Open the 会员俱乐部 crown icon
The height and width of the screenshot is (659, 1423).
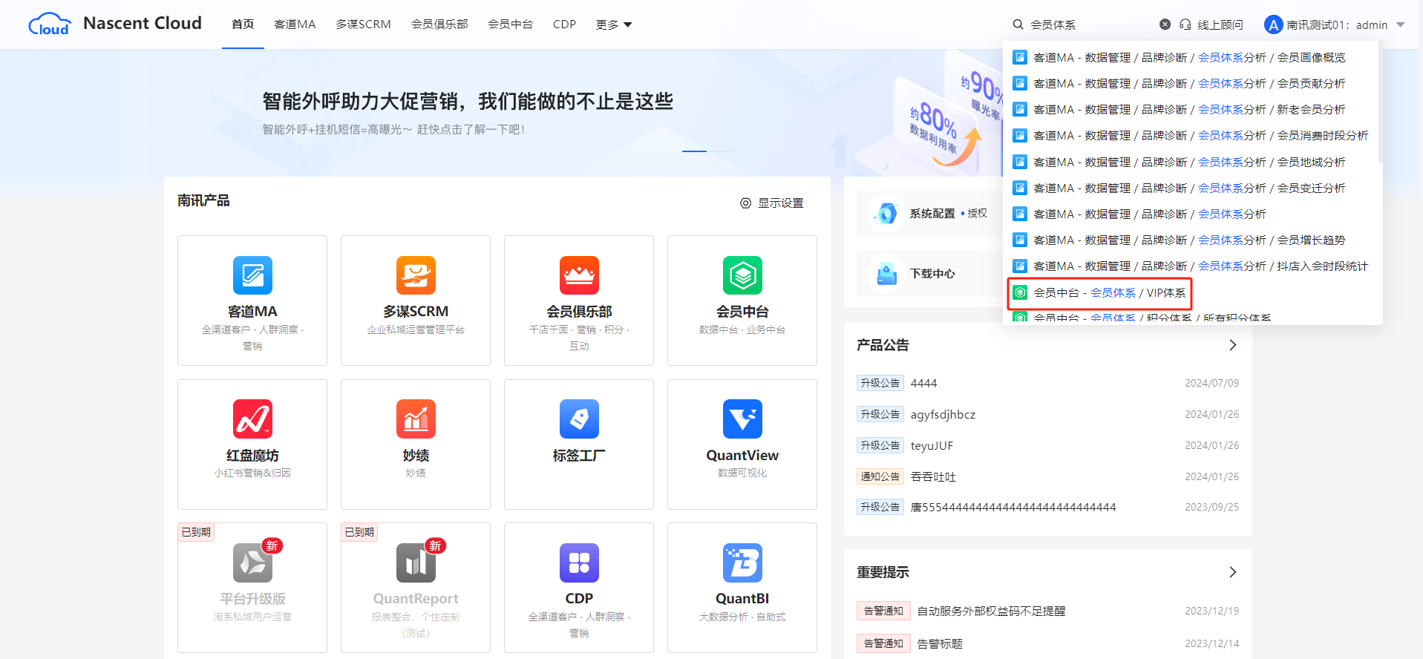579,275
